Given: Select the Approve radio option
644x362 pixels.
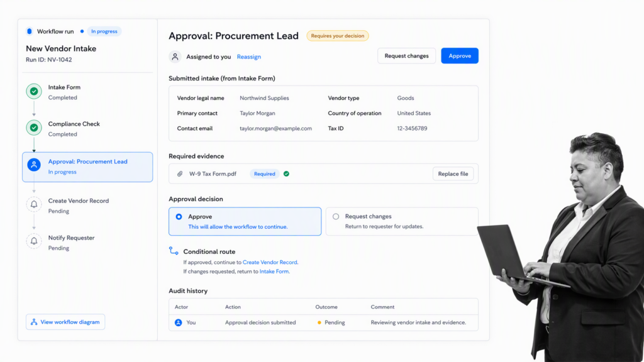Looking at the screenshot, I should tap(179, 217).
